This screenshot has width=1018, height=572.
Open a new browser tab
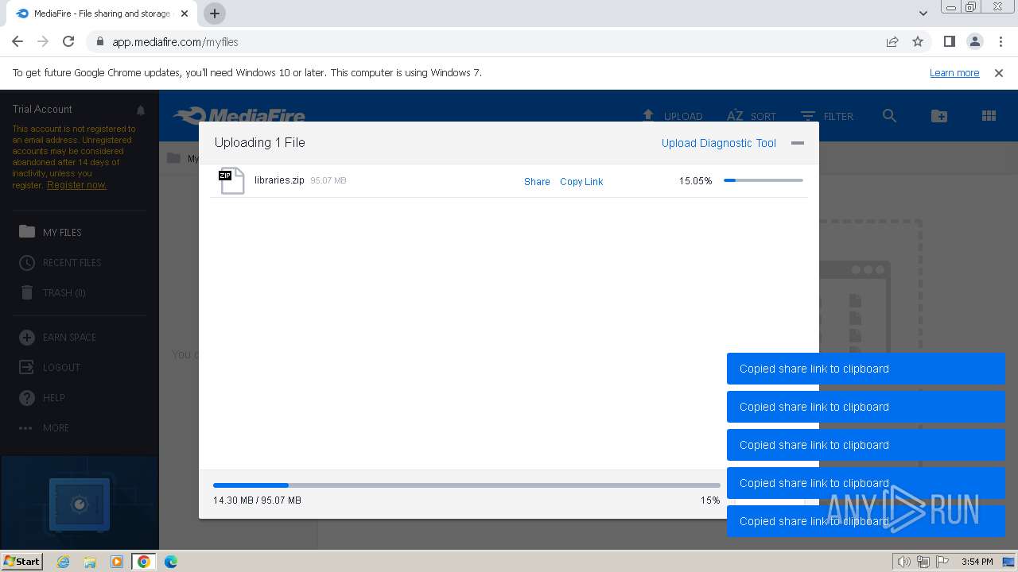(x=215, y=14)
